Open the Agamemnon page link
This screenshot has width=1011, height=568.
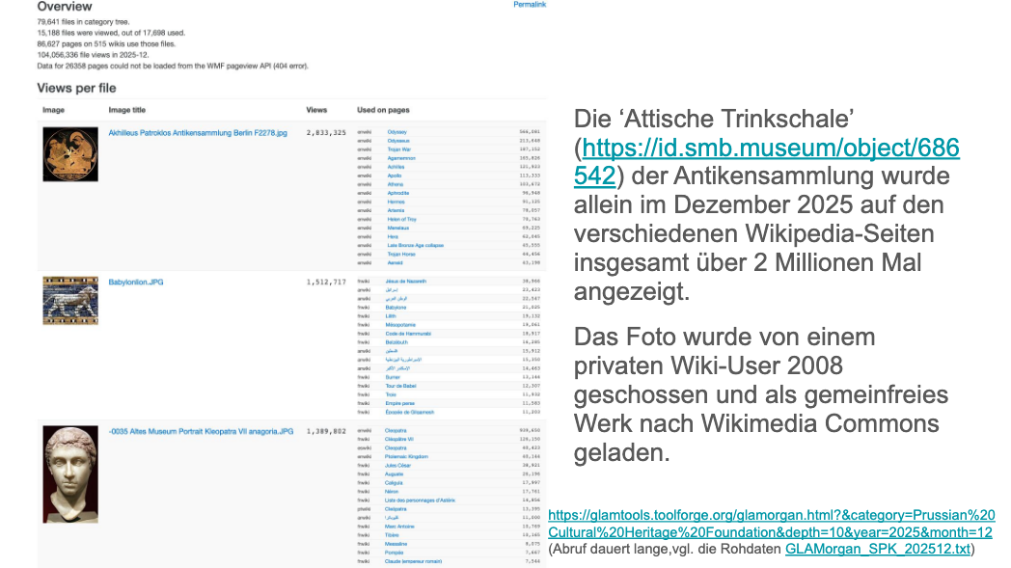pyautogui.click(x=400, y=157)
